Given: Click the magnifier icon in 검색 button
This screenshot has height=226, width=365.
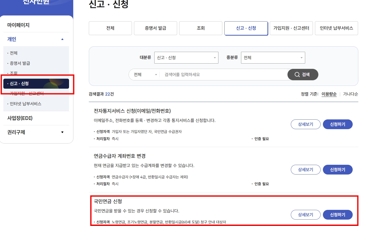Looking at the screenshot, I should click(x=297, y=75).
